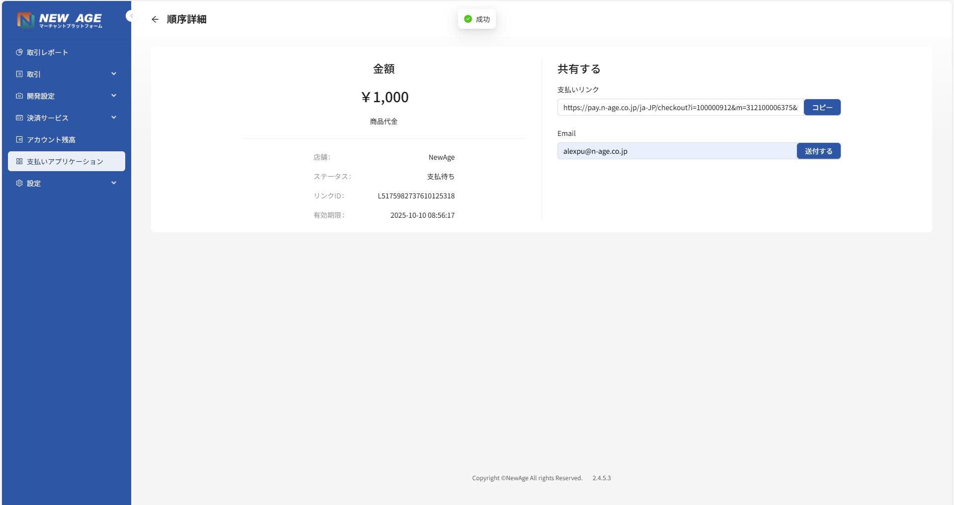
Task: Open the 取引レポート menu item
Action: (48, 53)
